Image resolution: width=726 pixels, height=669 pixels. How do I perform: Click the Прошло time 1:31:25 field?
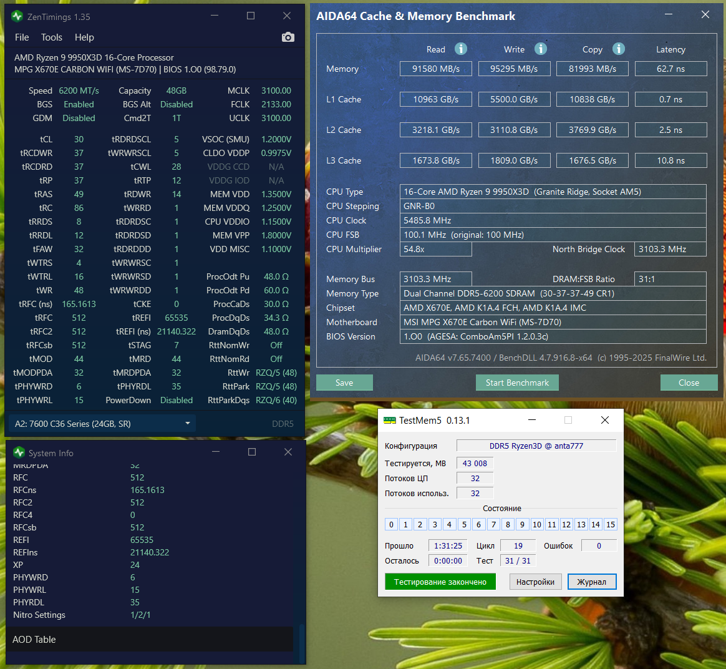[448, 545]
